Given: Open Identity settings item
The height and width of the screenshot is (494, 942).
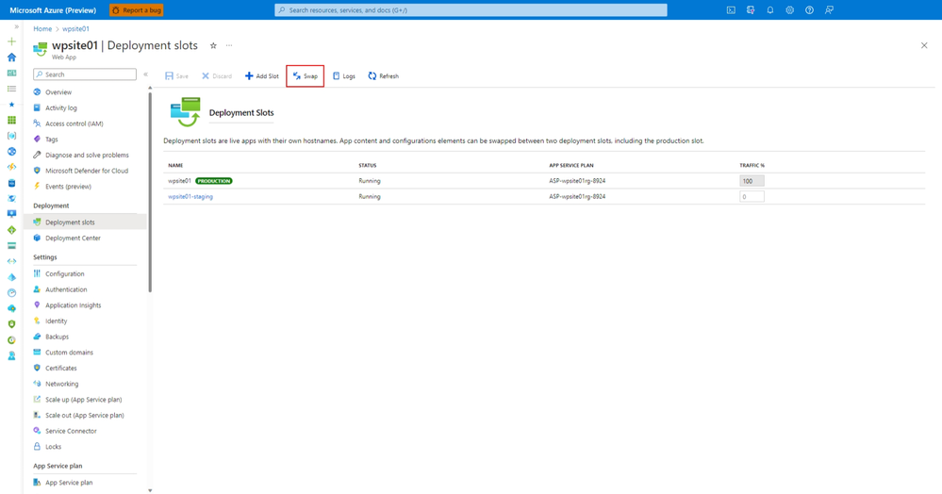Looking at the screenshot, I should tap(56, 321).
